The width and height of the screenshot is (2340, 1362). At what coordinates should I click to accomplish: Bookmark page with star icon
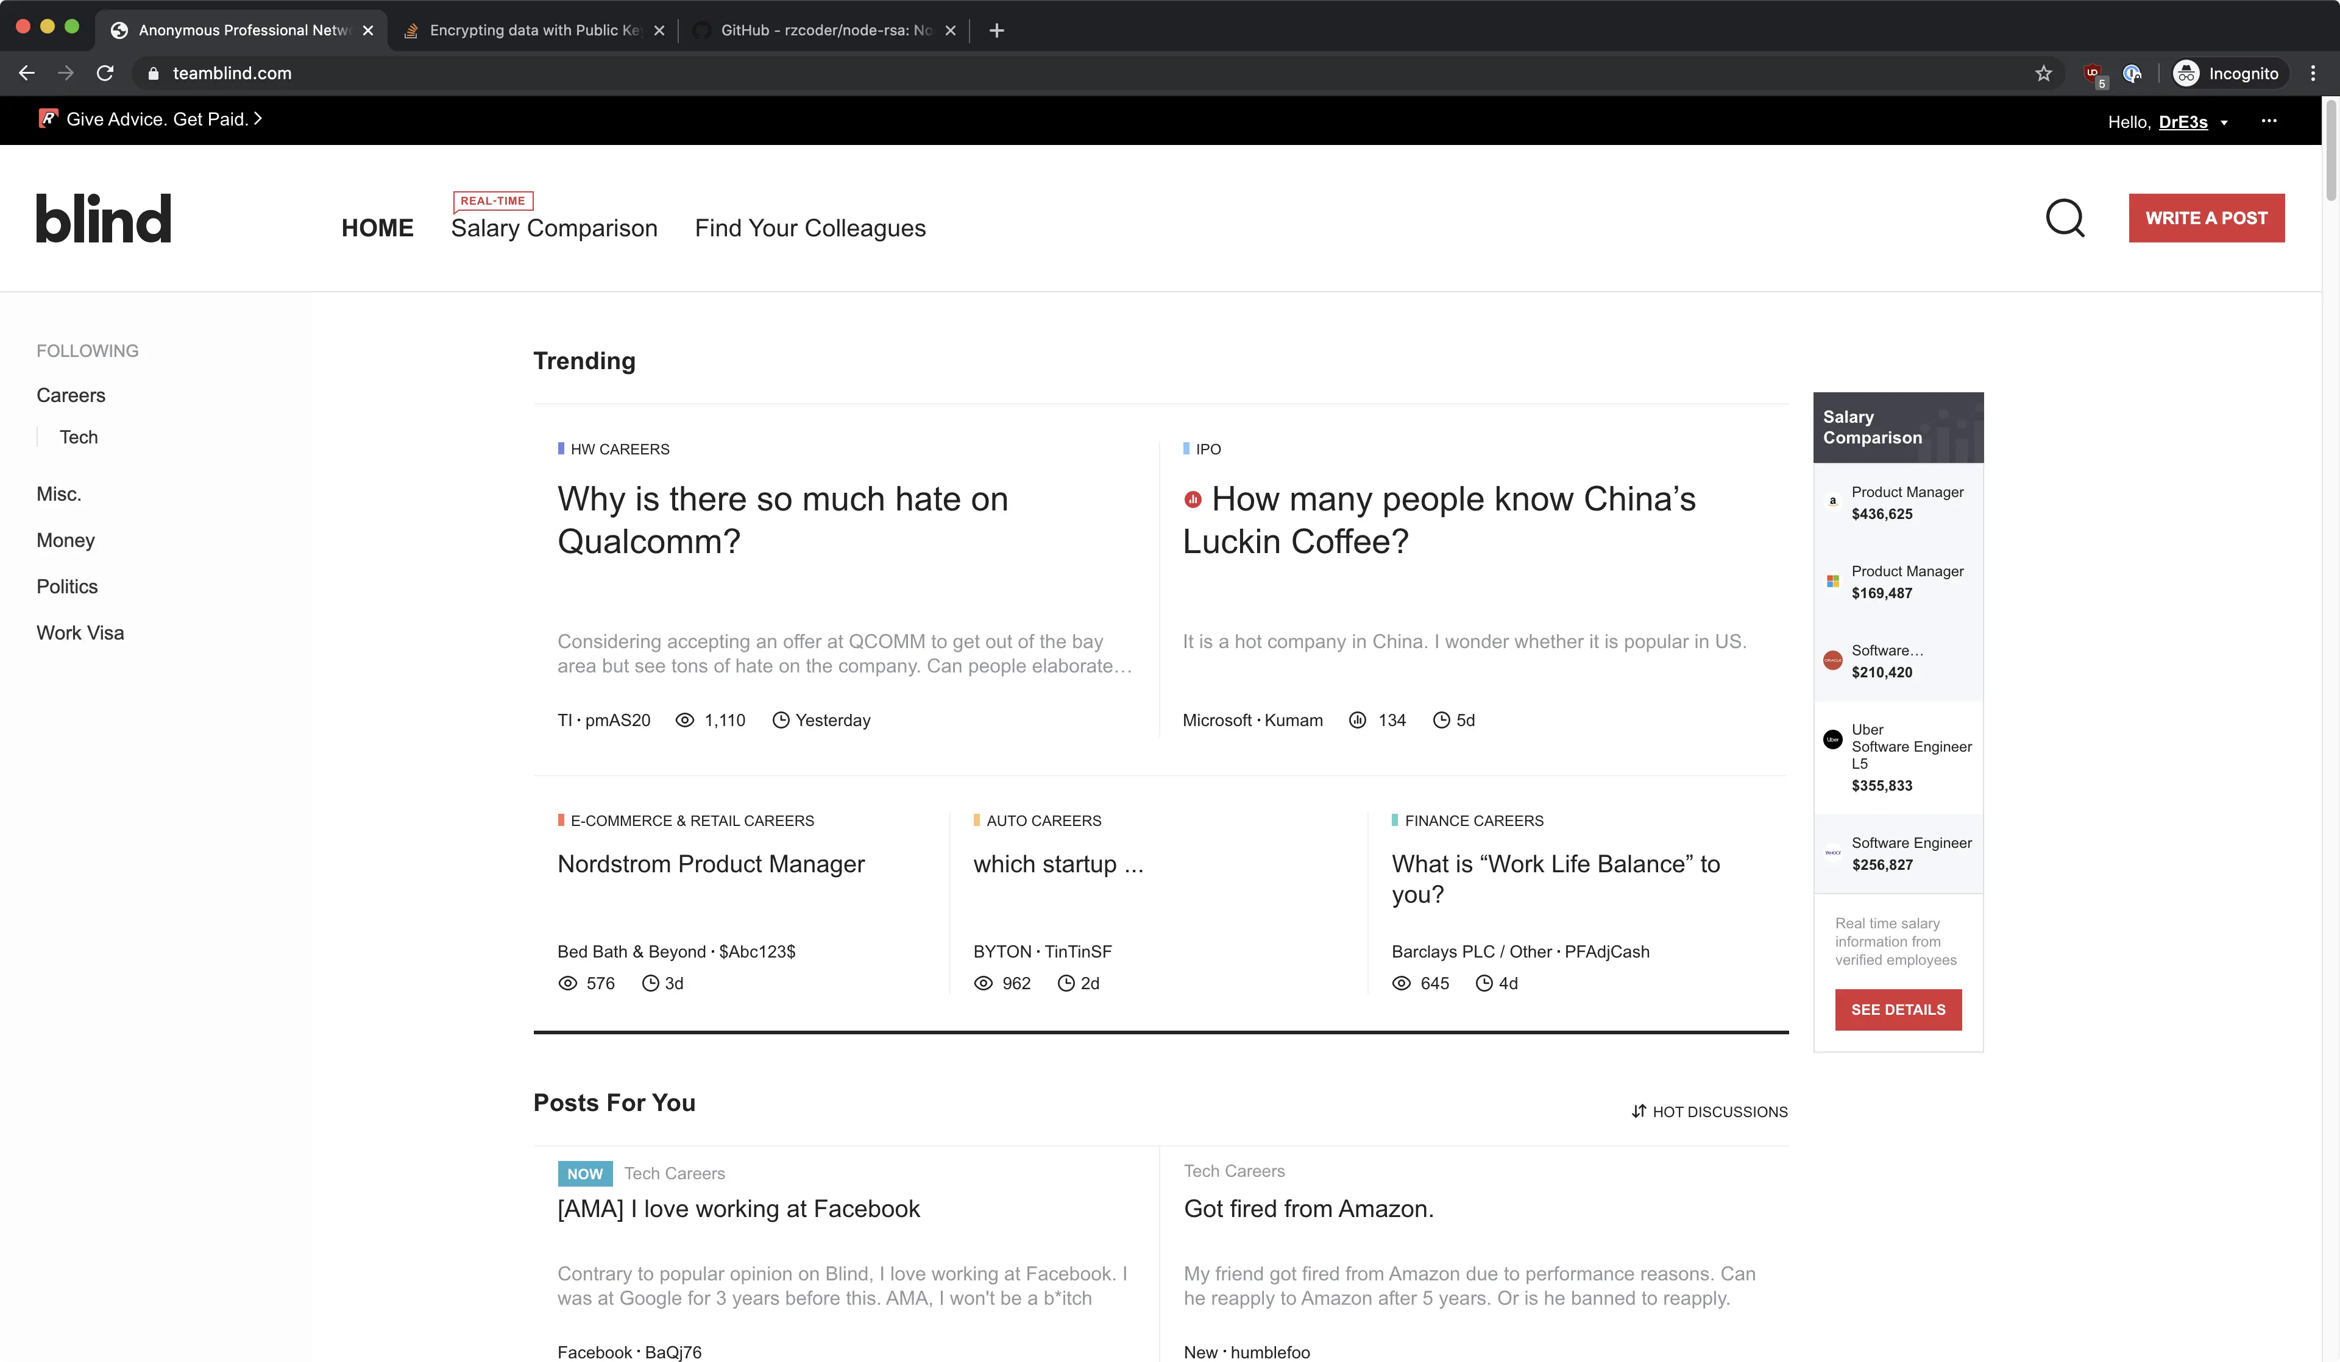[2043, 73]
